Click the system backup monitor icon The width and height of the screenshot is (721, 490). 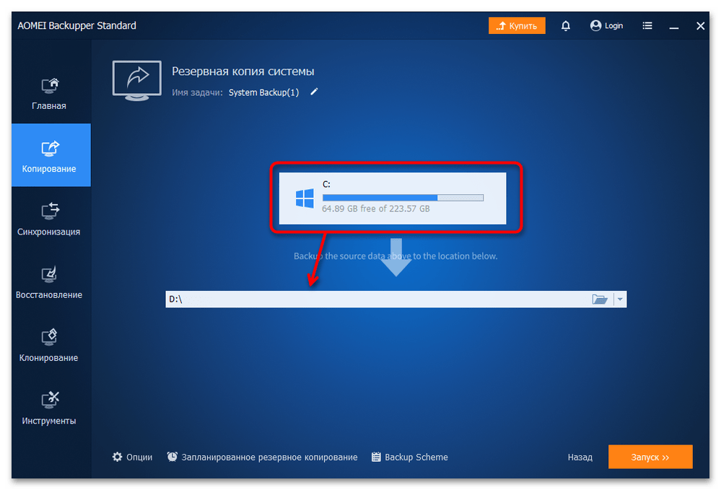coord(137,80)
